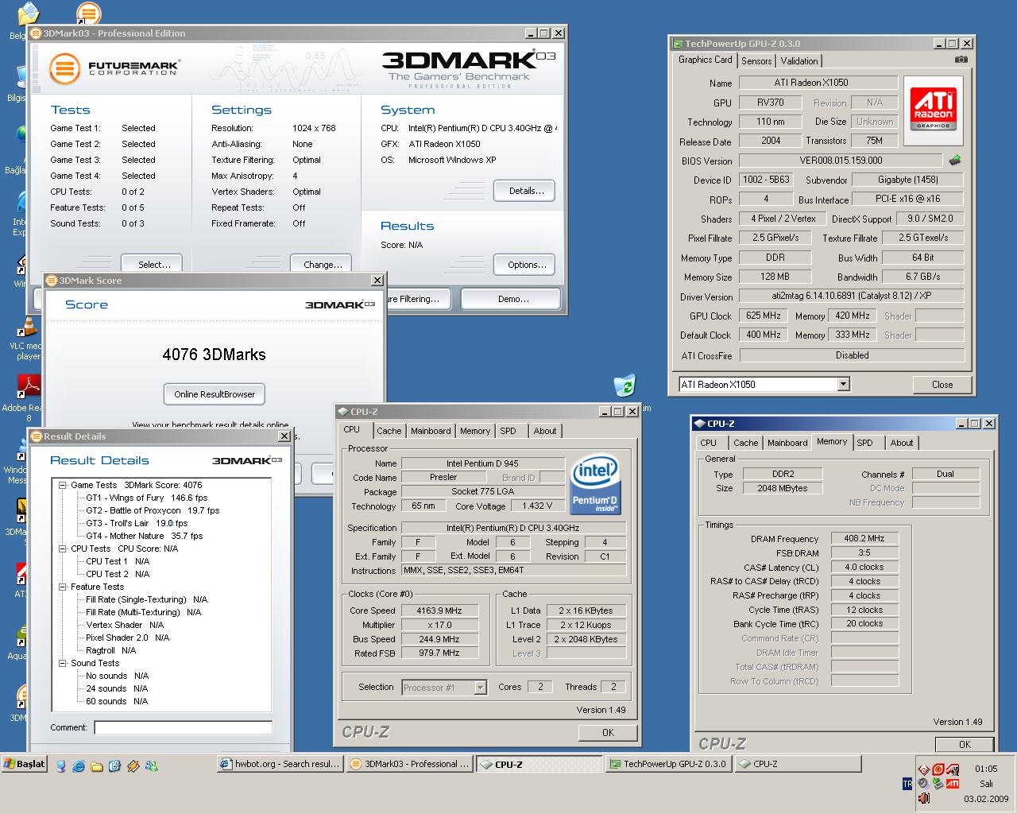Select GT2 - Battle of Proxycon result row
This screenshot has height=814, width=1017.
(x=153, y=510)
